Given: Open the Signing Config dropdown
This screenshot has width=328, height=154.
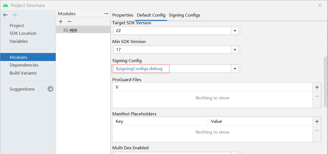Looking at the screenshot, I should [235, 69].
